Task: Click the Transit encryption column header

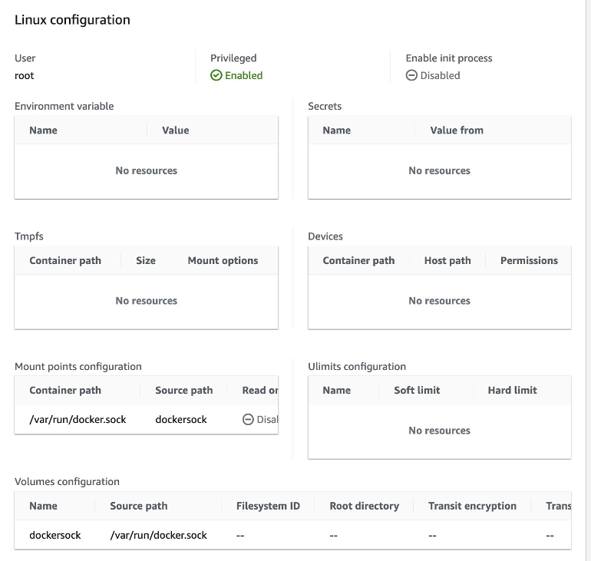Action: [472, 507]
